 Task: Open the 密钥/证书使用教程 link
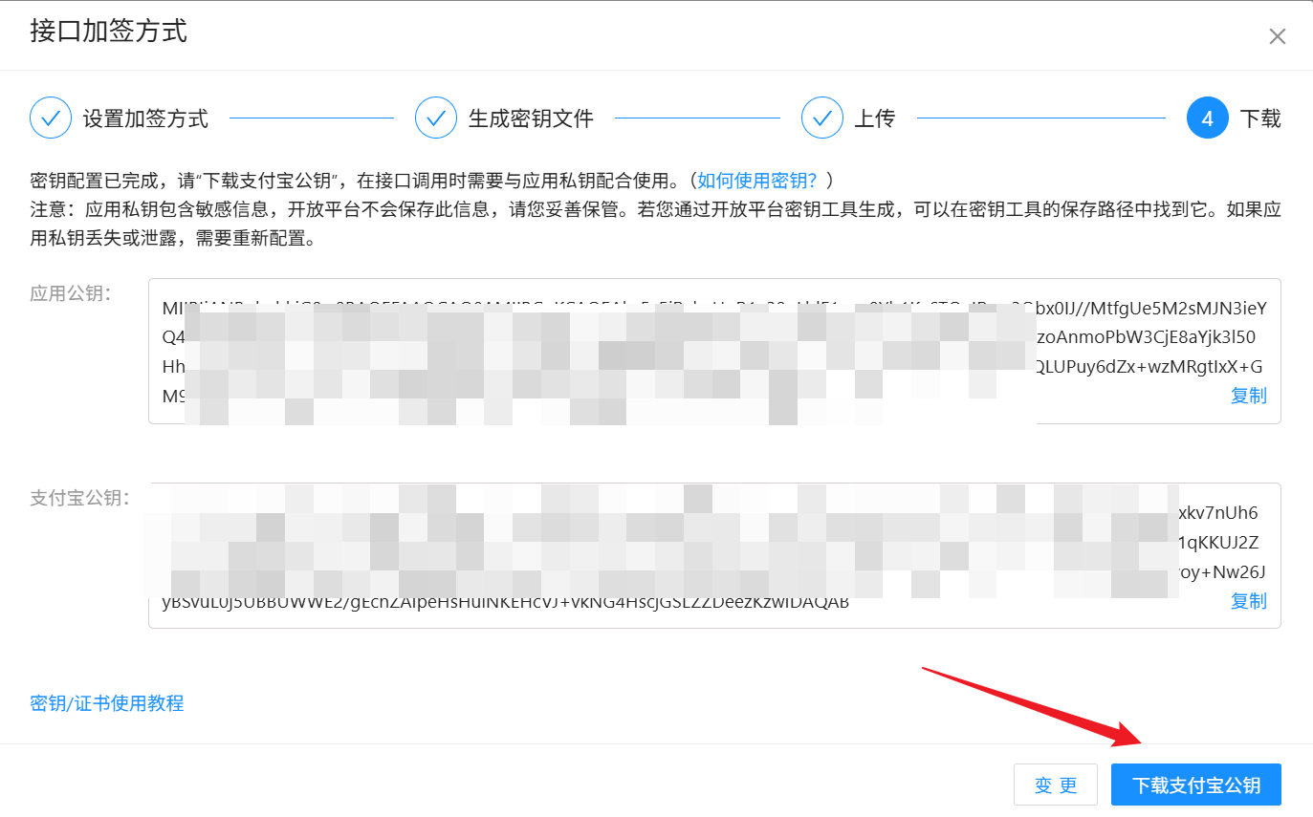pos(107,703)
